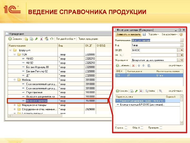The height and width of the screenshot is (143, 190).
Task: Select the Гардероб двухдверный characteristic row
Action: point(148,101)
